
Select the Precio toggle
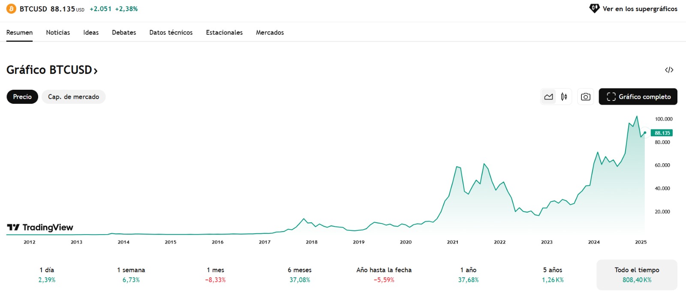tap(22, 97)
